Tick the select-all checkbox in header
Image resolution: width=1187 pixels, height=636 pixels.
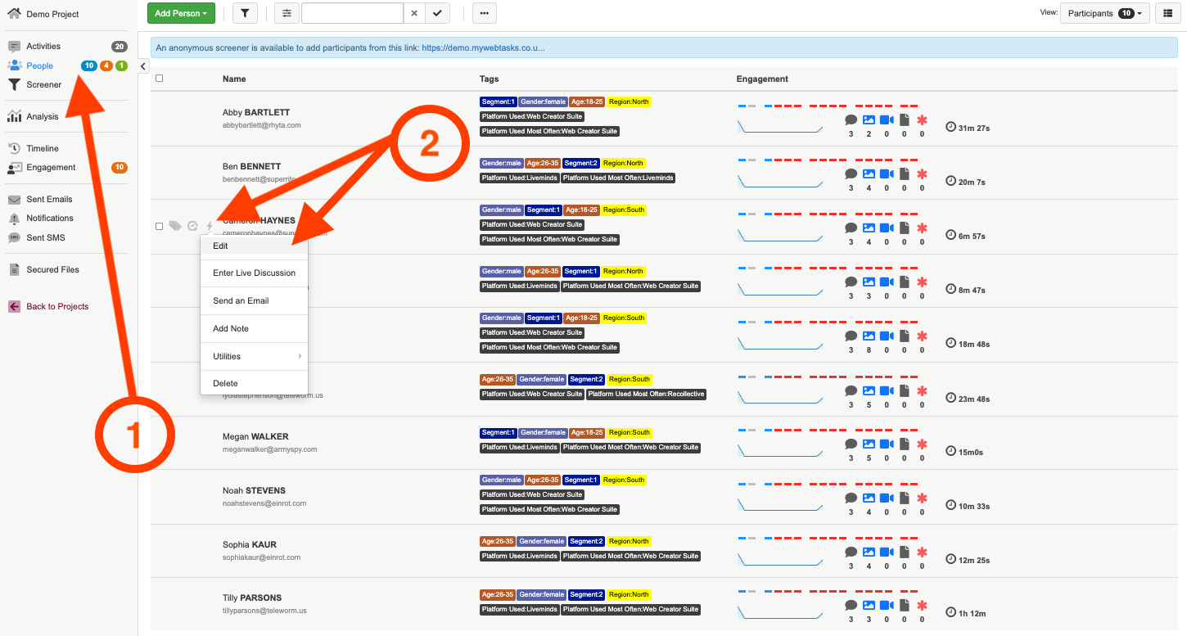(160, 79)
